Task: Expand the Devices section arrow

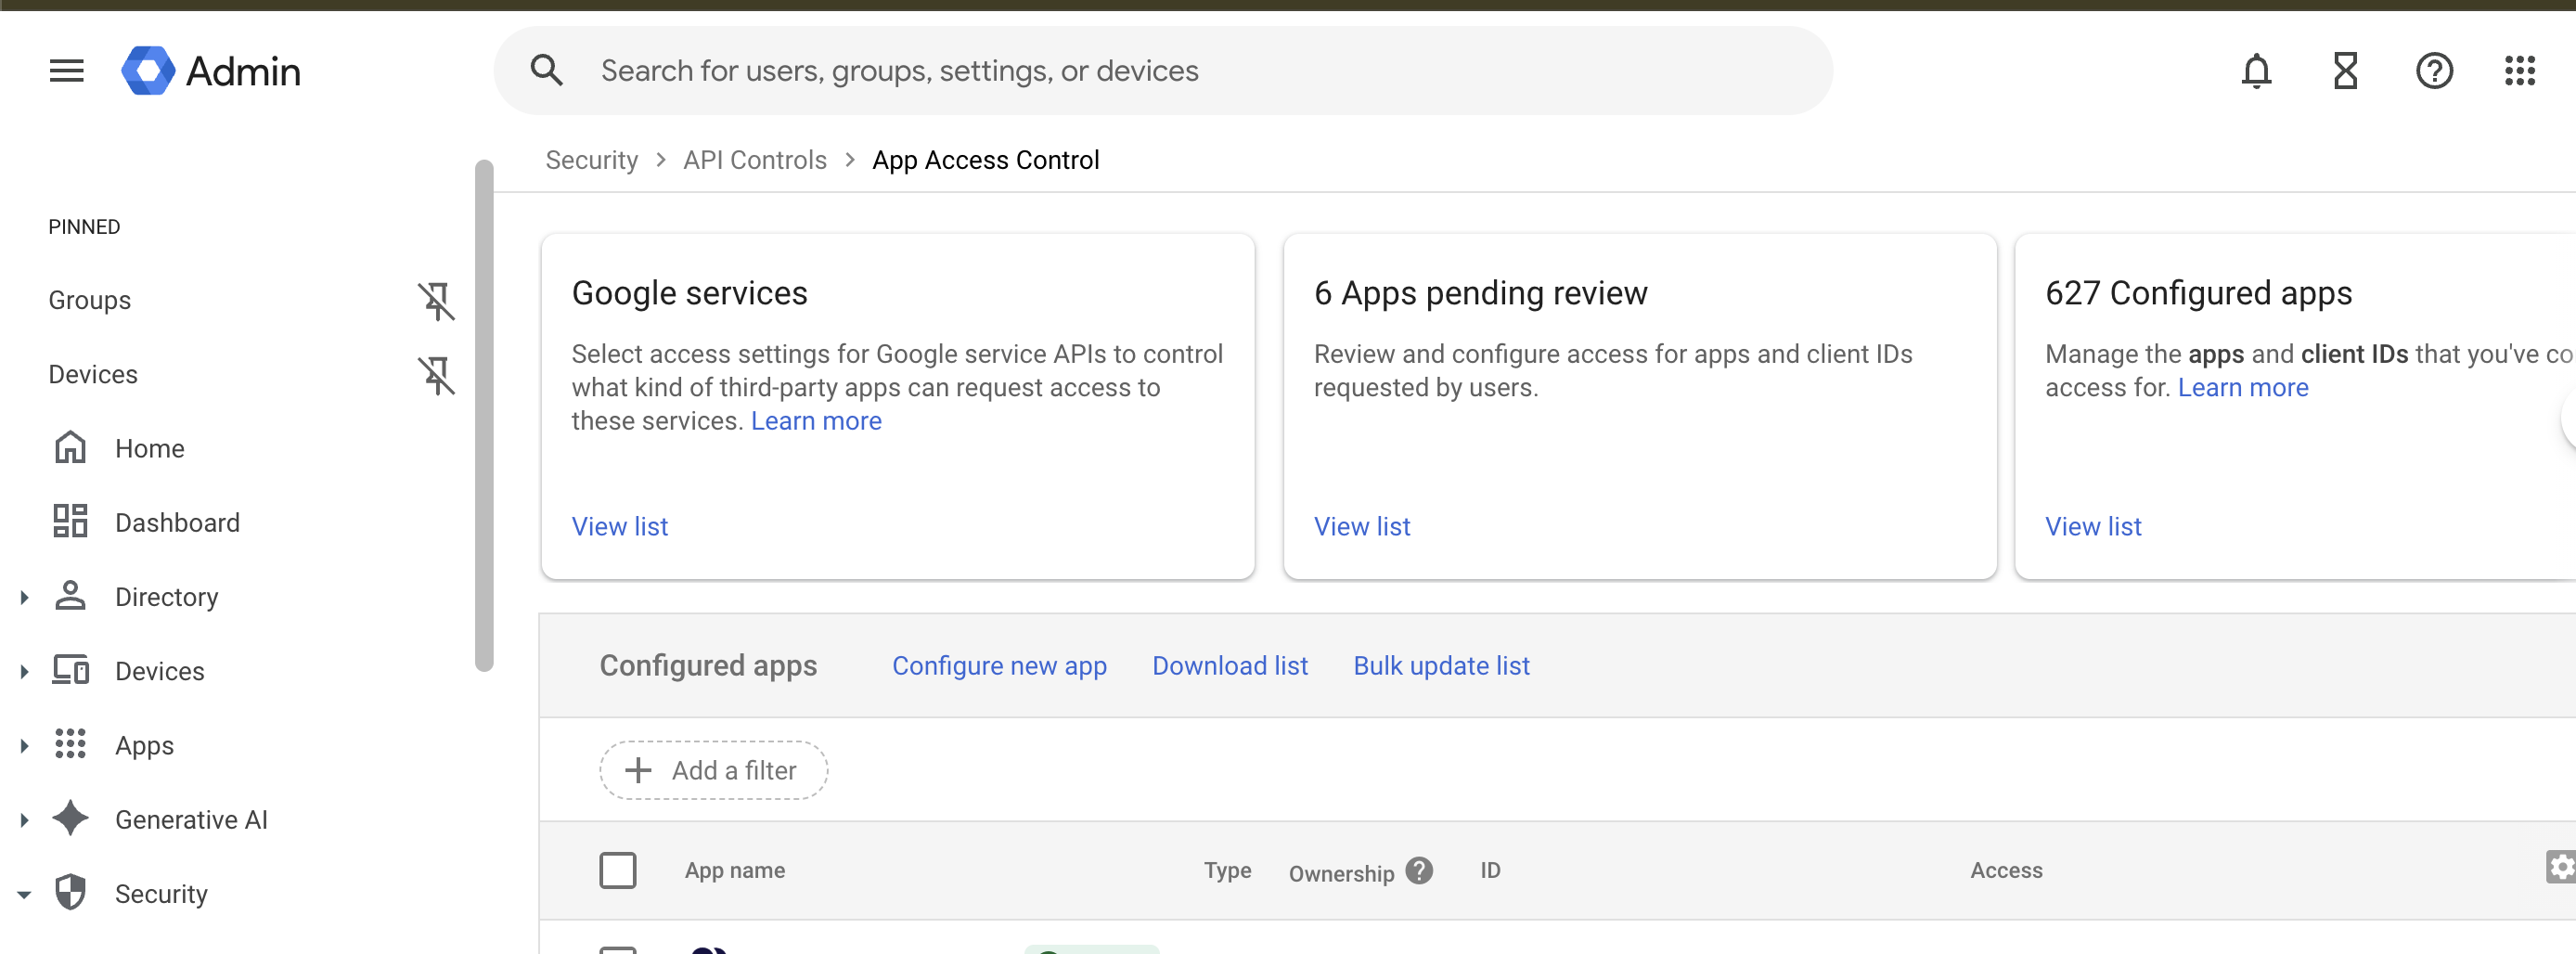Action: 24,671
